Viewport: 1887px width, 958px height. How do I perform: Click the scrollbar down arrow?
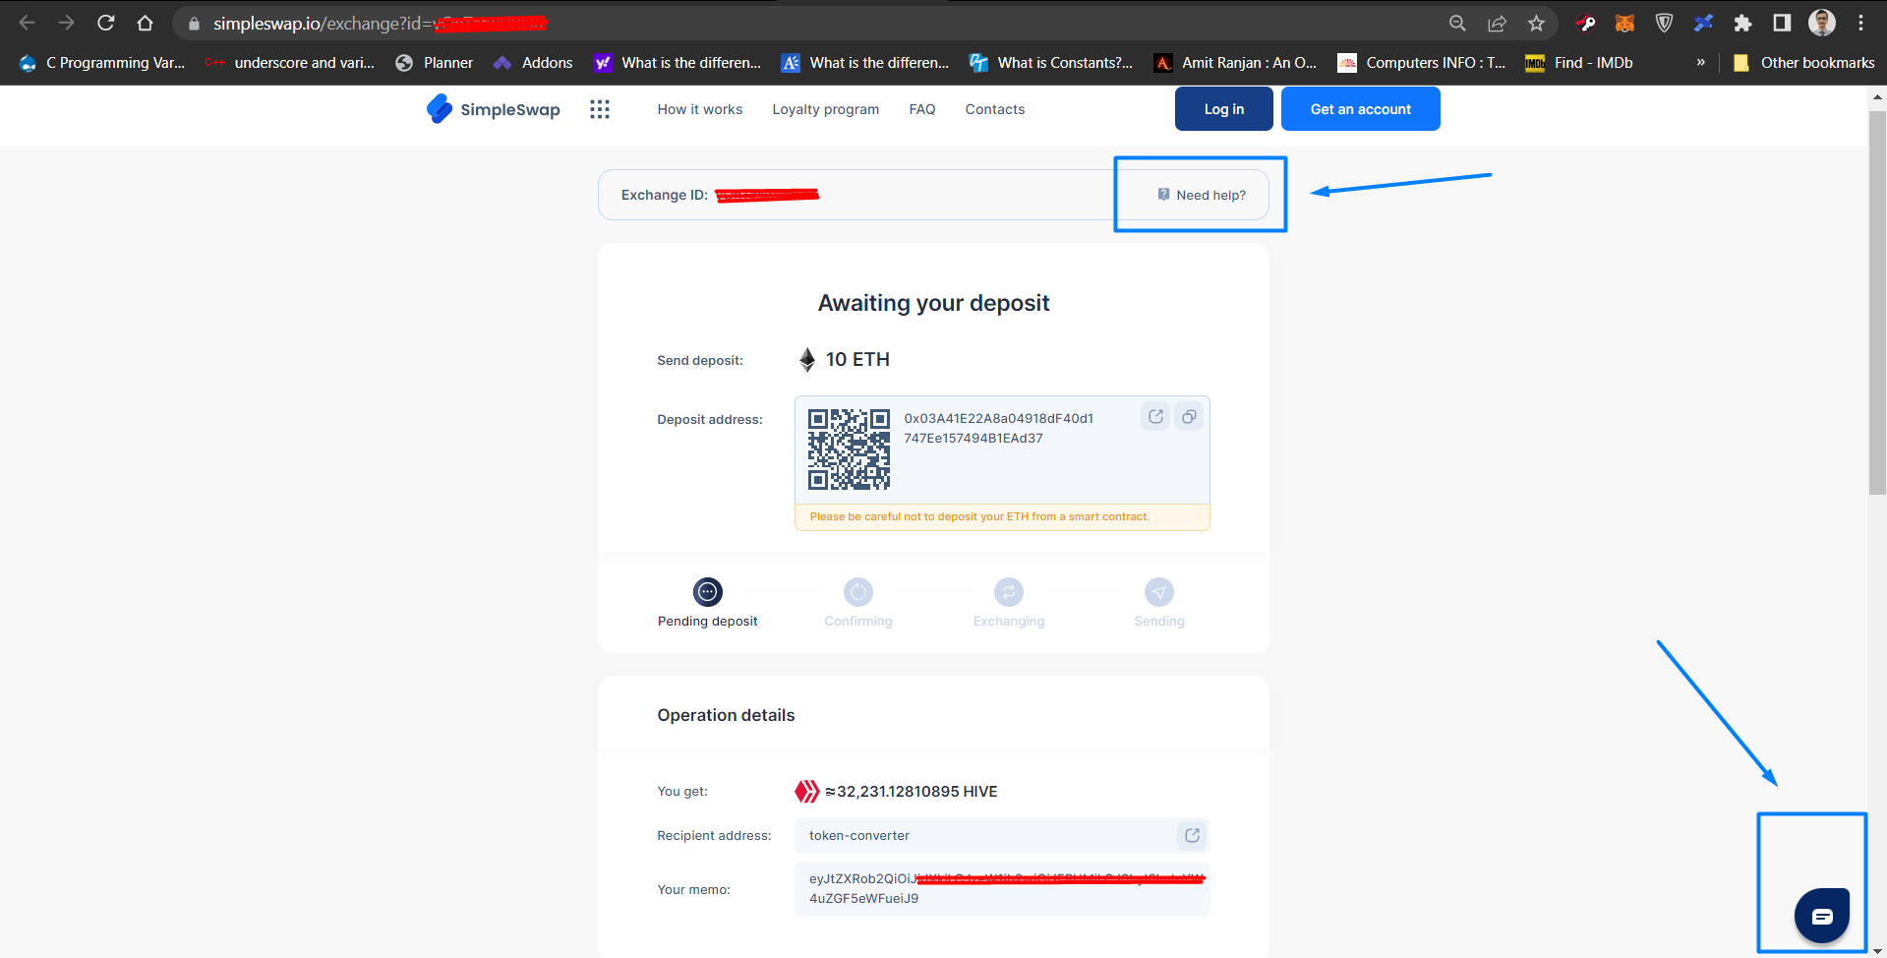click(x=1877, y=951)
